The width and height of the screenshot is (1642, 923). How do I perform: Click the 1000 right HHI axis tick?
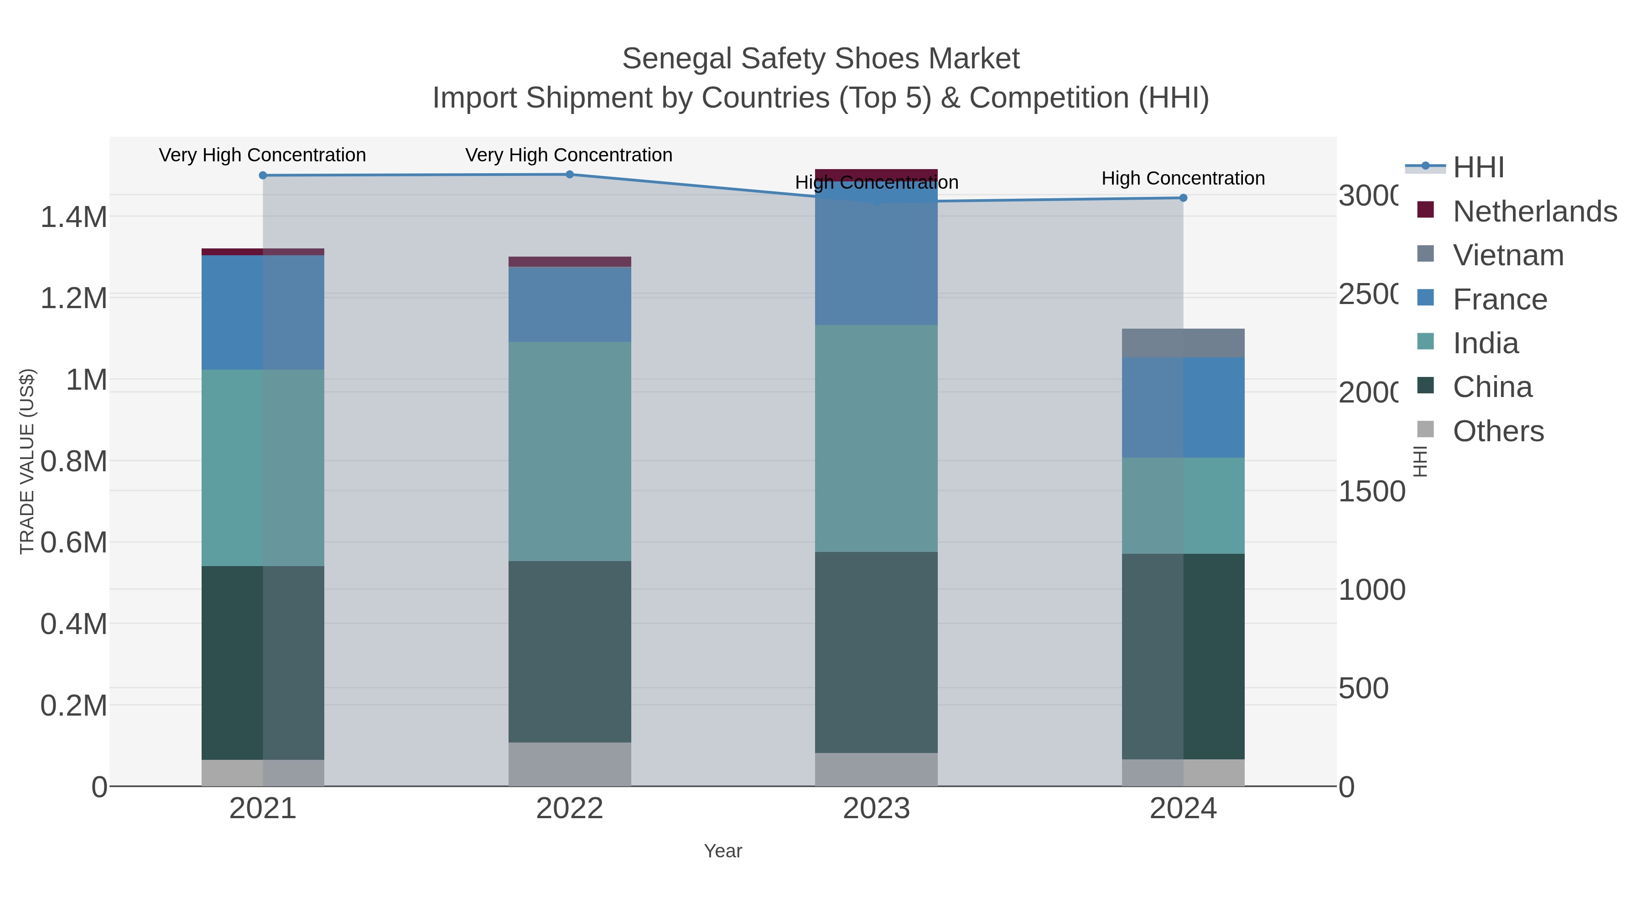coord(1372,590)
